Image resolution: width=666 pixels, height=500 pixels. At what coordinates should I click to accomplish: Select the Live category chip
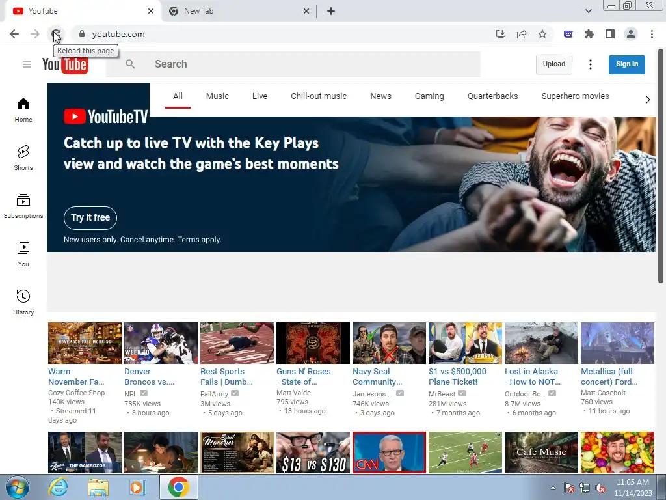point(260,96)
